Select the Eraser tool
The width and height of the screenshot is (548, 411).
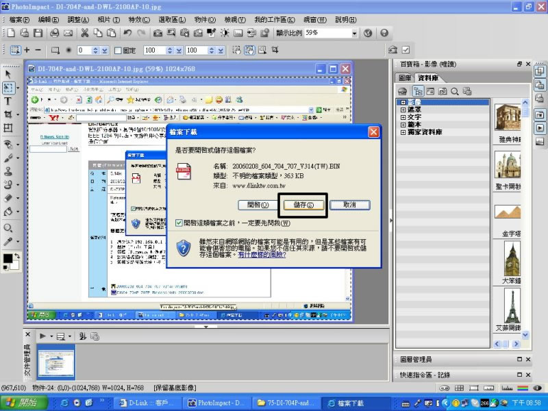pyautogui.click(x=8, y=198)
